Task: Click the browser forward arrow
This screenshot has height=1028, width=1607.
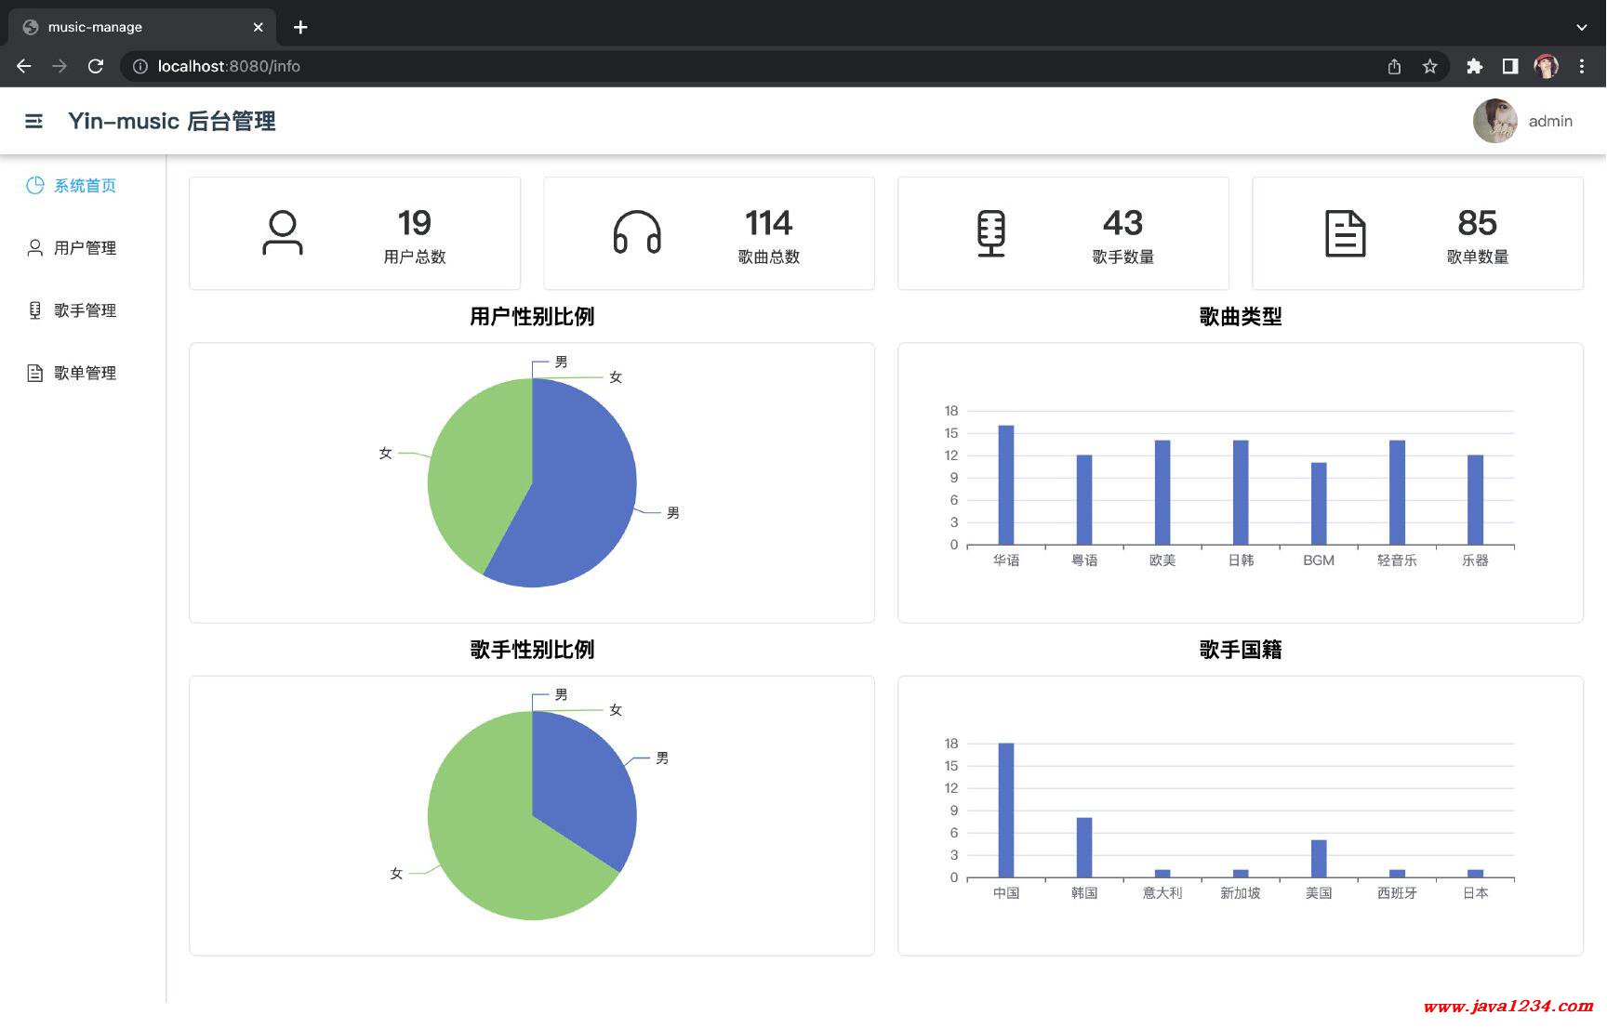Action: coord(60,66)
